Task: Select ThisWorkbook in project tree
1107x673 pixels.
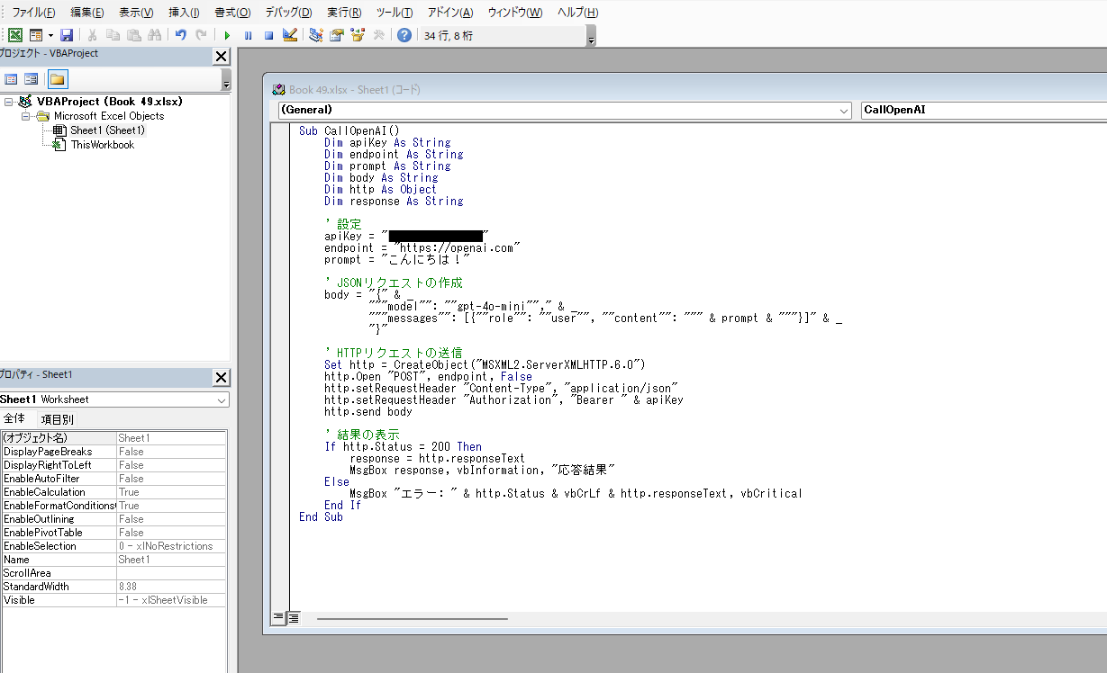Action: point(102,145)
